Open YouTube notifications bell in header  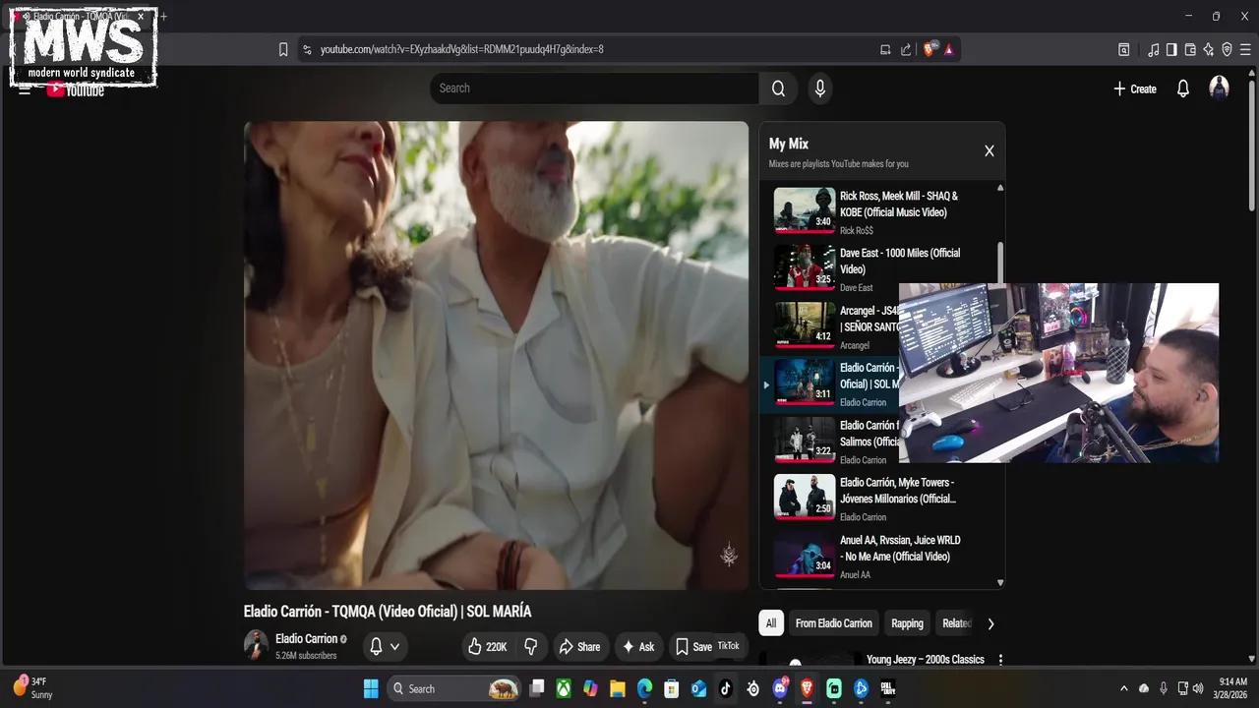click(x=1183, y=88)
